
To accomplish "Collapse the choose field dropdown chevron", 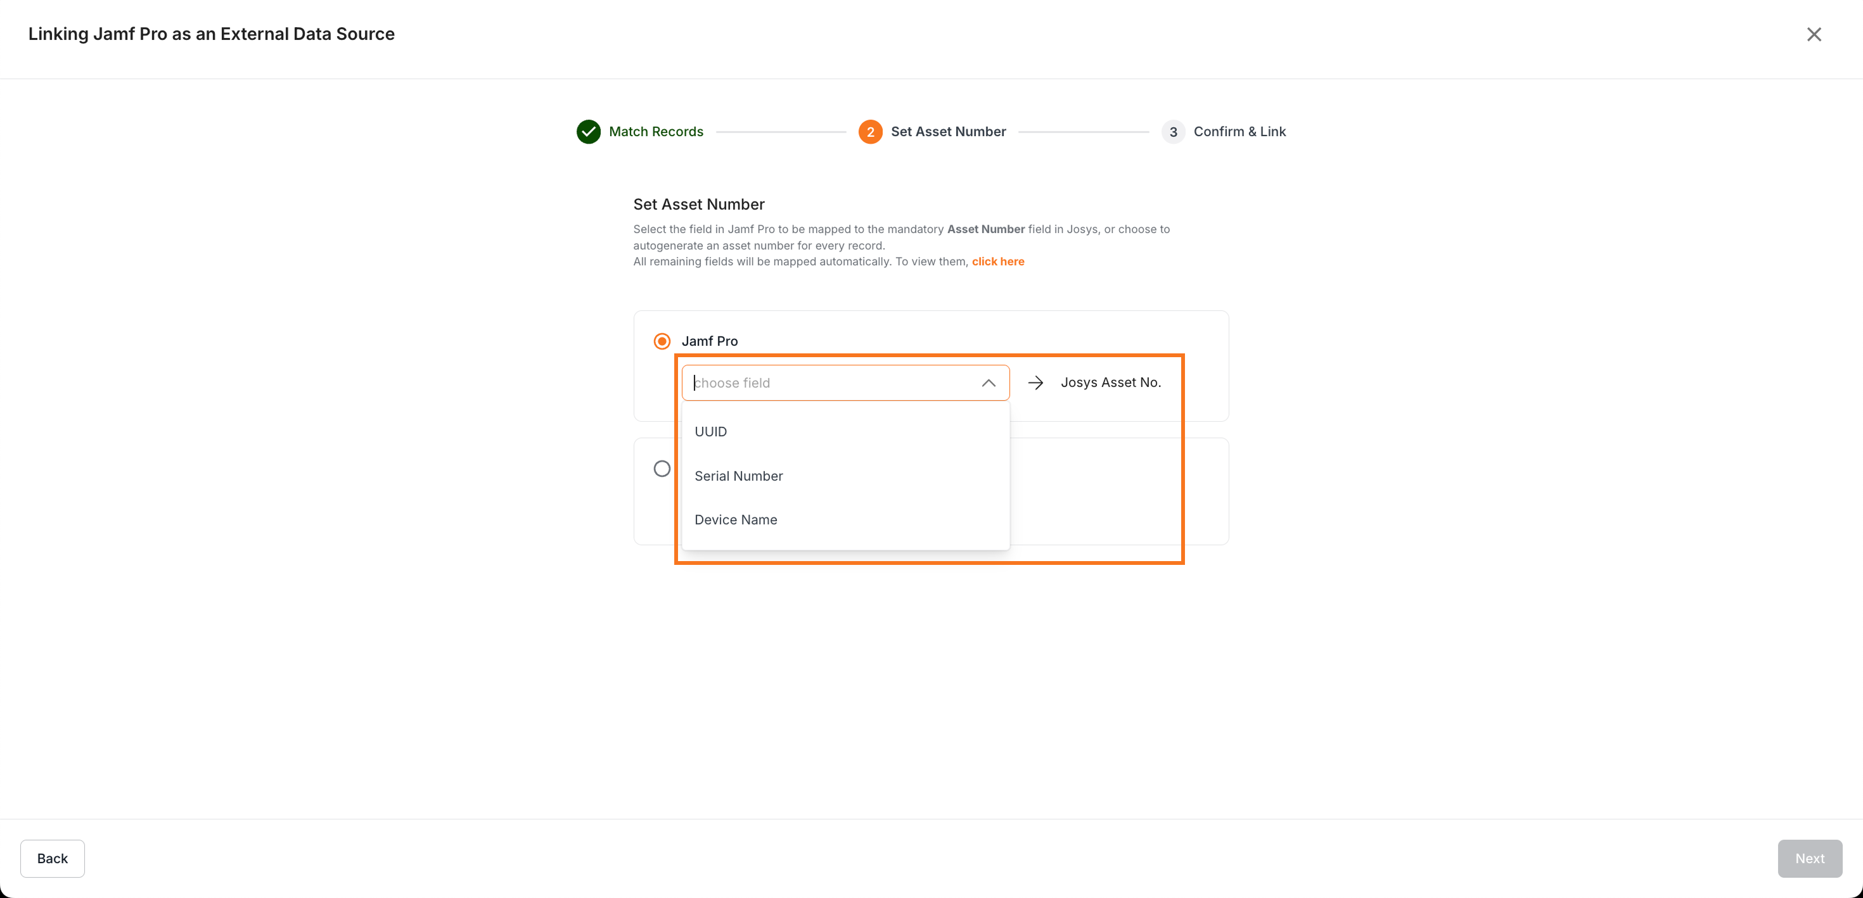I will click(x=988, y=383).
